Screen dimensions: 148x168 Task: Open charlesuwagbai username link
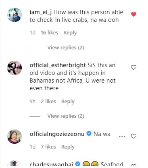[51, 164]
